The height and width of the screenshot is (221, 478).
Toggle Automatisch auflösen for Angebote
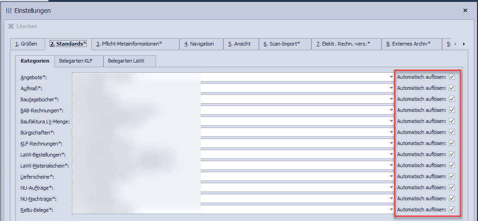coord(452,77)
